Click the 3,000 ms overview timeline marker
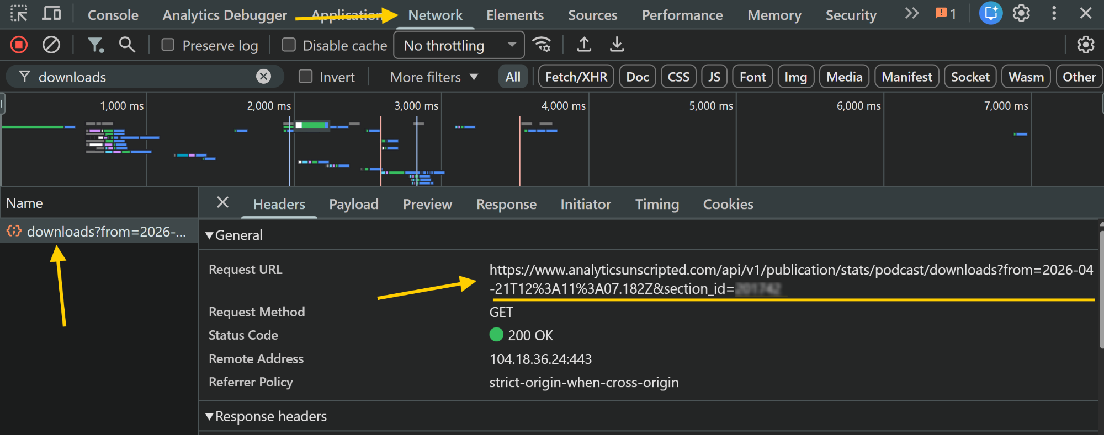The image size is (1104, 435). 416,106
